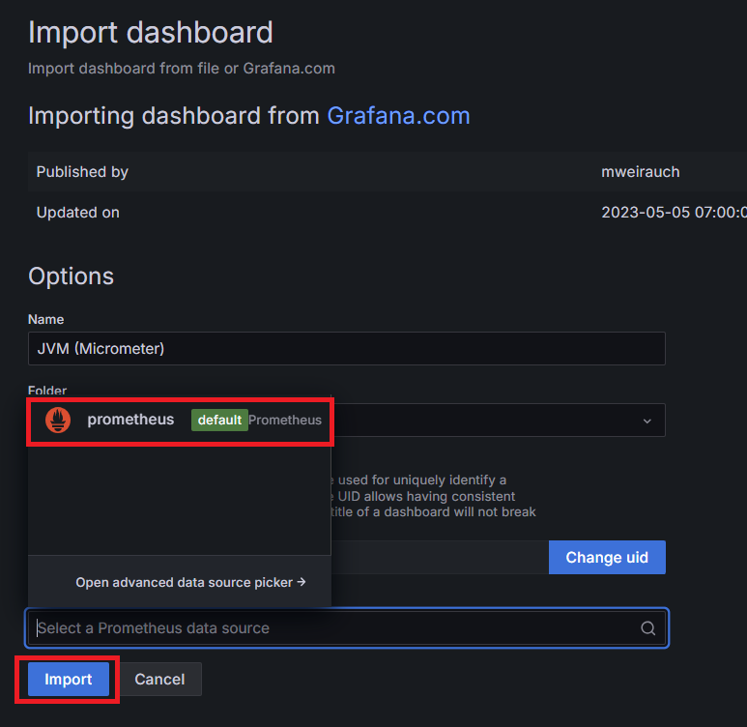Screen dimensions: 747x727
Task: Open advanced data source picker
Action: pos(190,583)
